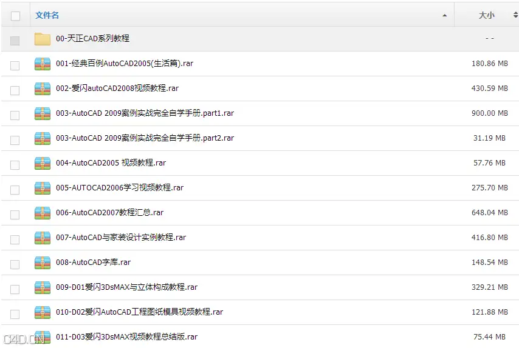Click the 121.88 MB size value
Screen dimensions: 519x348
click(x=490, y=312)
